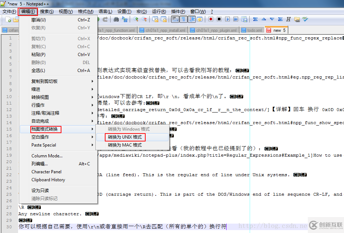Click the Playback macro icon
Image resolution: width=344 pixels, height=233 pixels.
point(227,19)
